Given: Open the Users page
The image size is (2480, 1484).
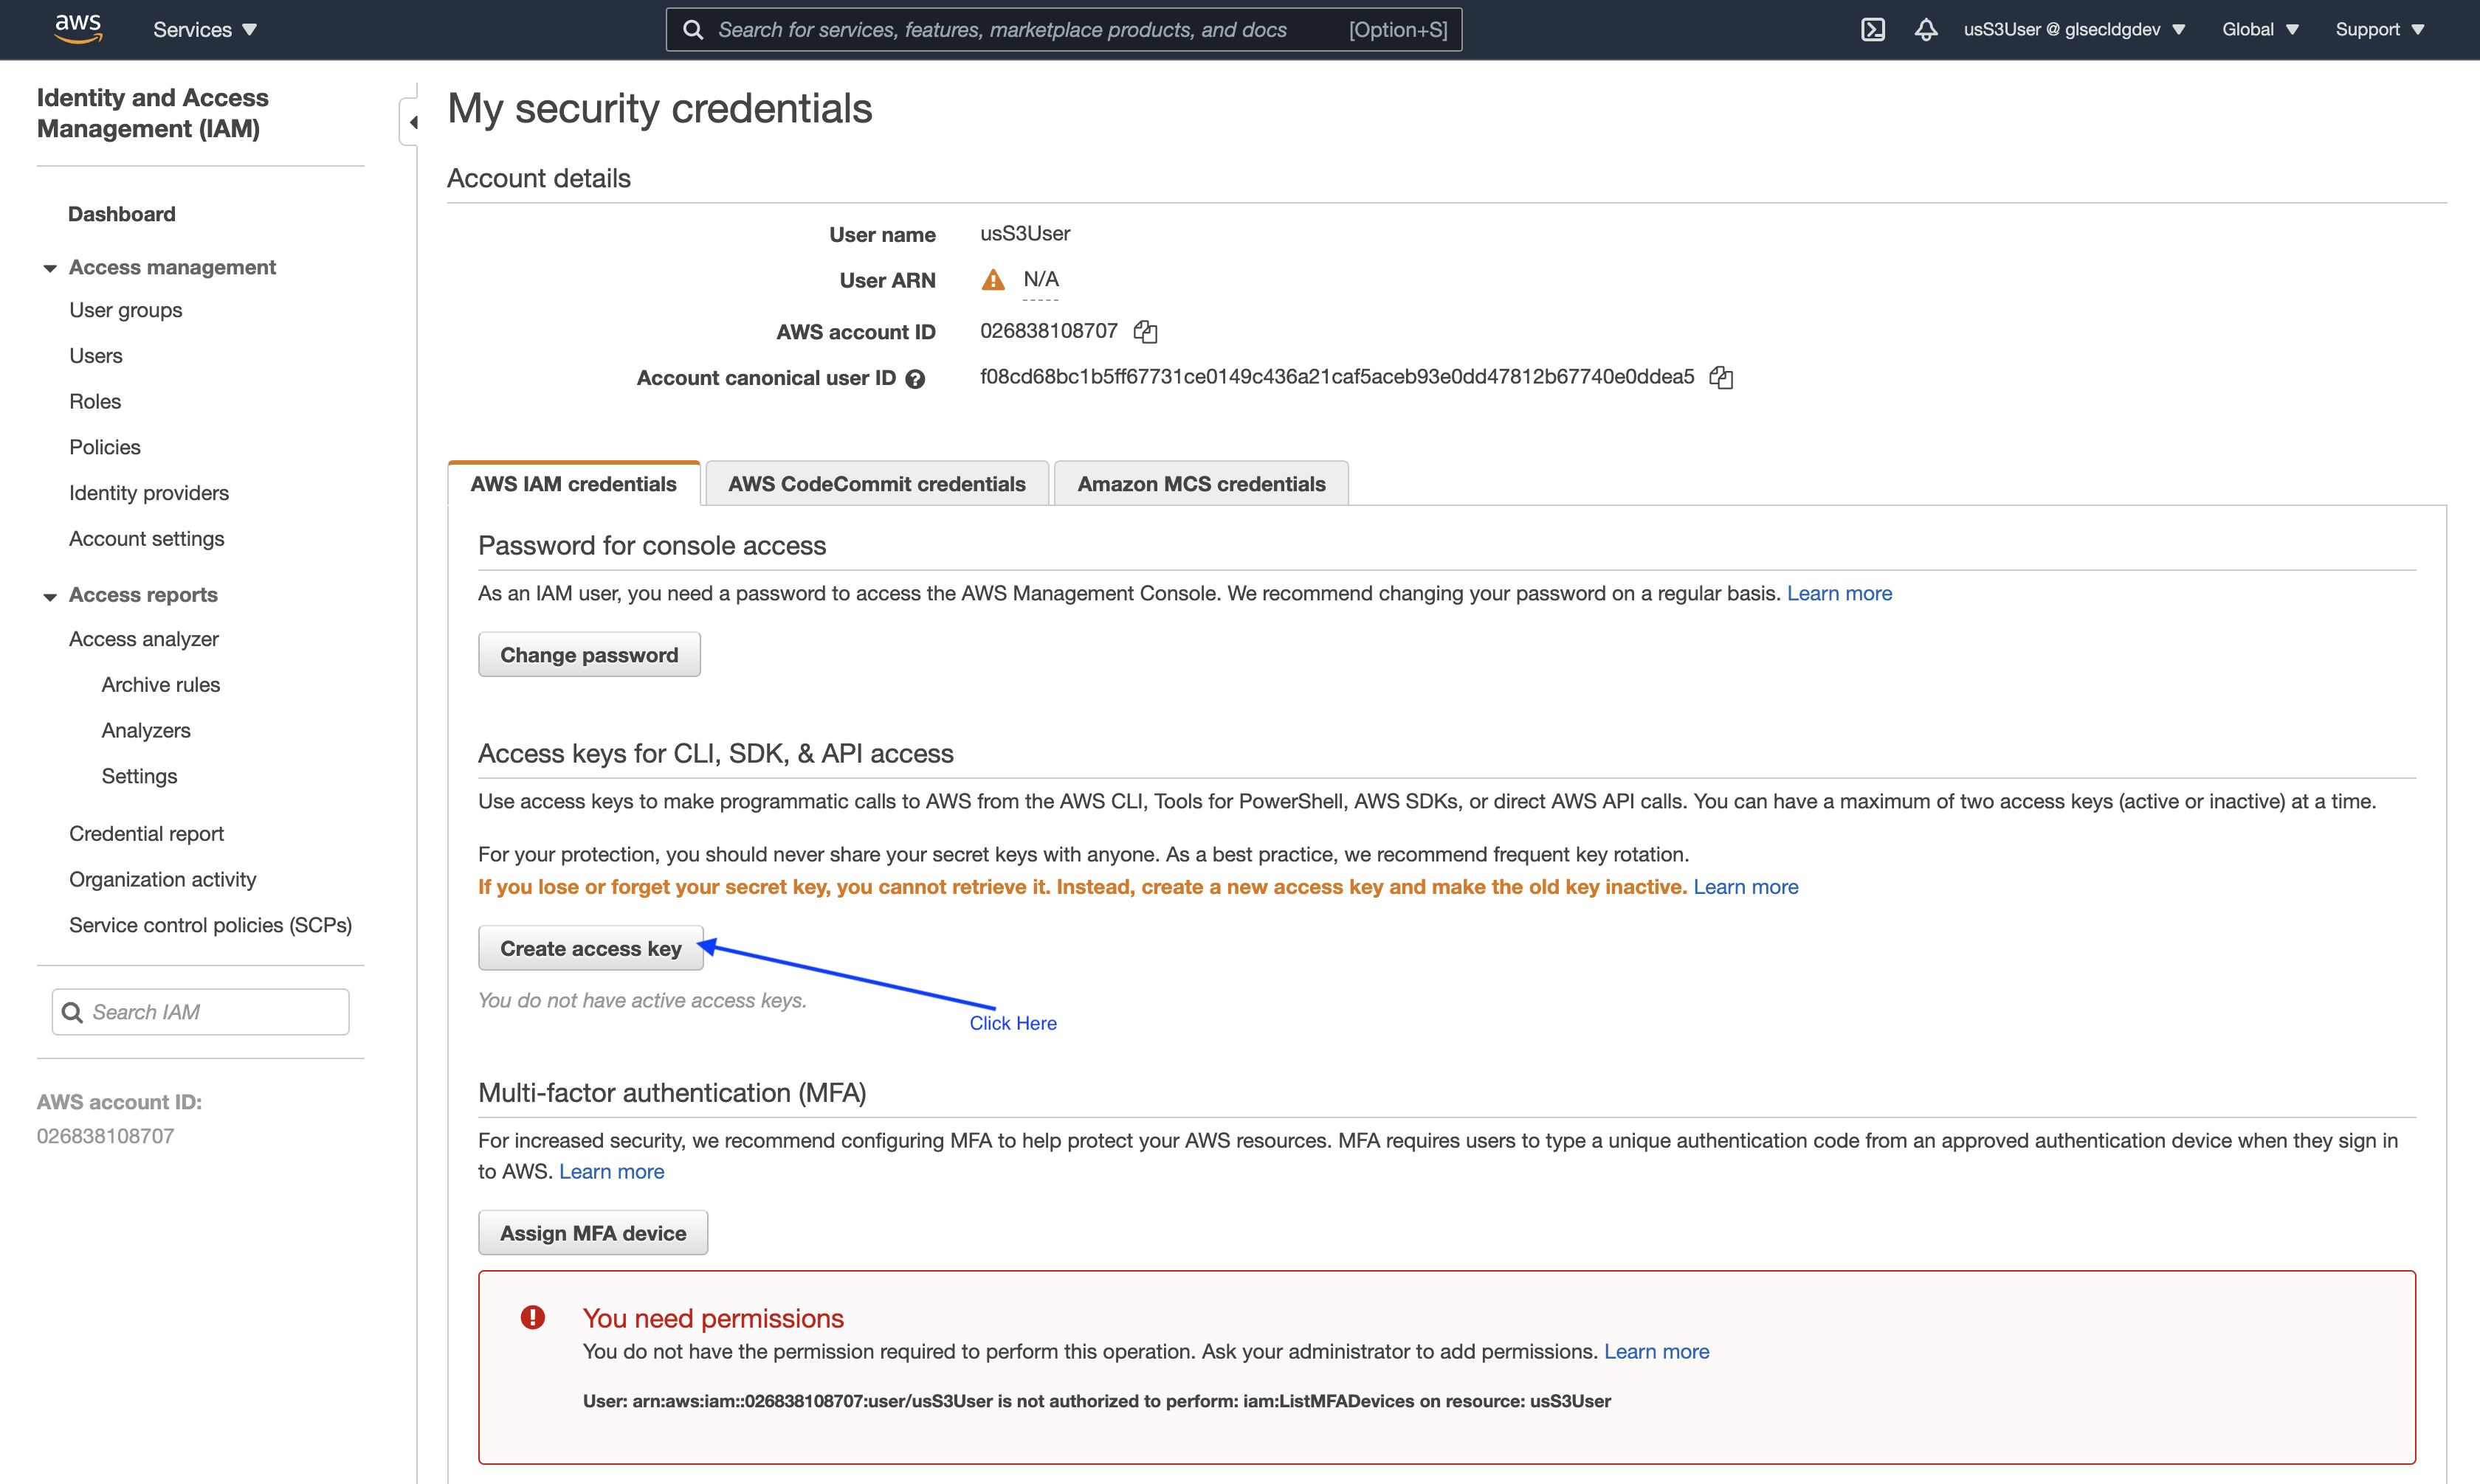Looking at the screenshot, I should 95,356.
